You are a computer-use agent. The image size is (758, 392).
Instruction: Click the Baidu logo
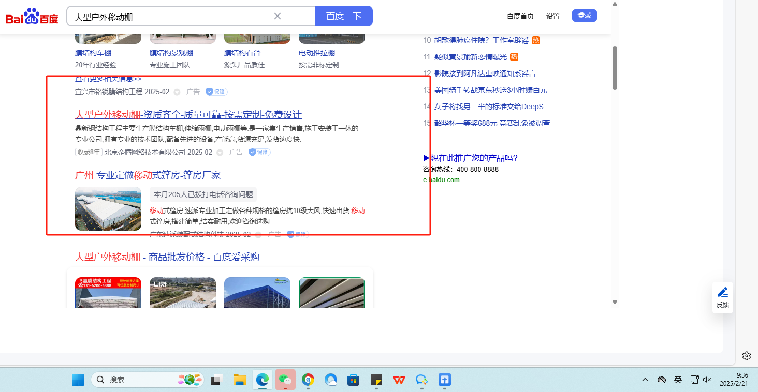pyautogui.click(x=32, y=17)
